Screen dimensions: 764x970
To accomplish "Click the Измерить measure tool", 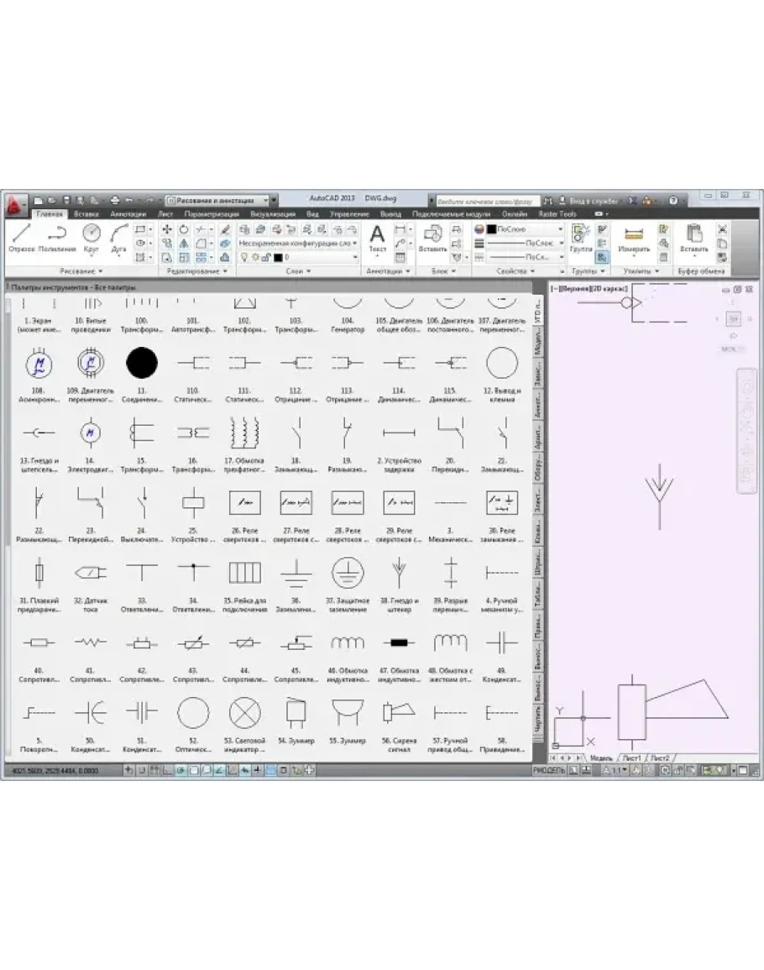I will [x=634, y=238].
